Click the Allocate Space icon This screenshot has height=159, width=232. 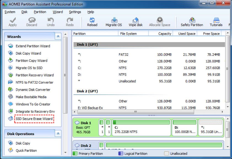coord(160,20)
